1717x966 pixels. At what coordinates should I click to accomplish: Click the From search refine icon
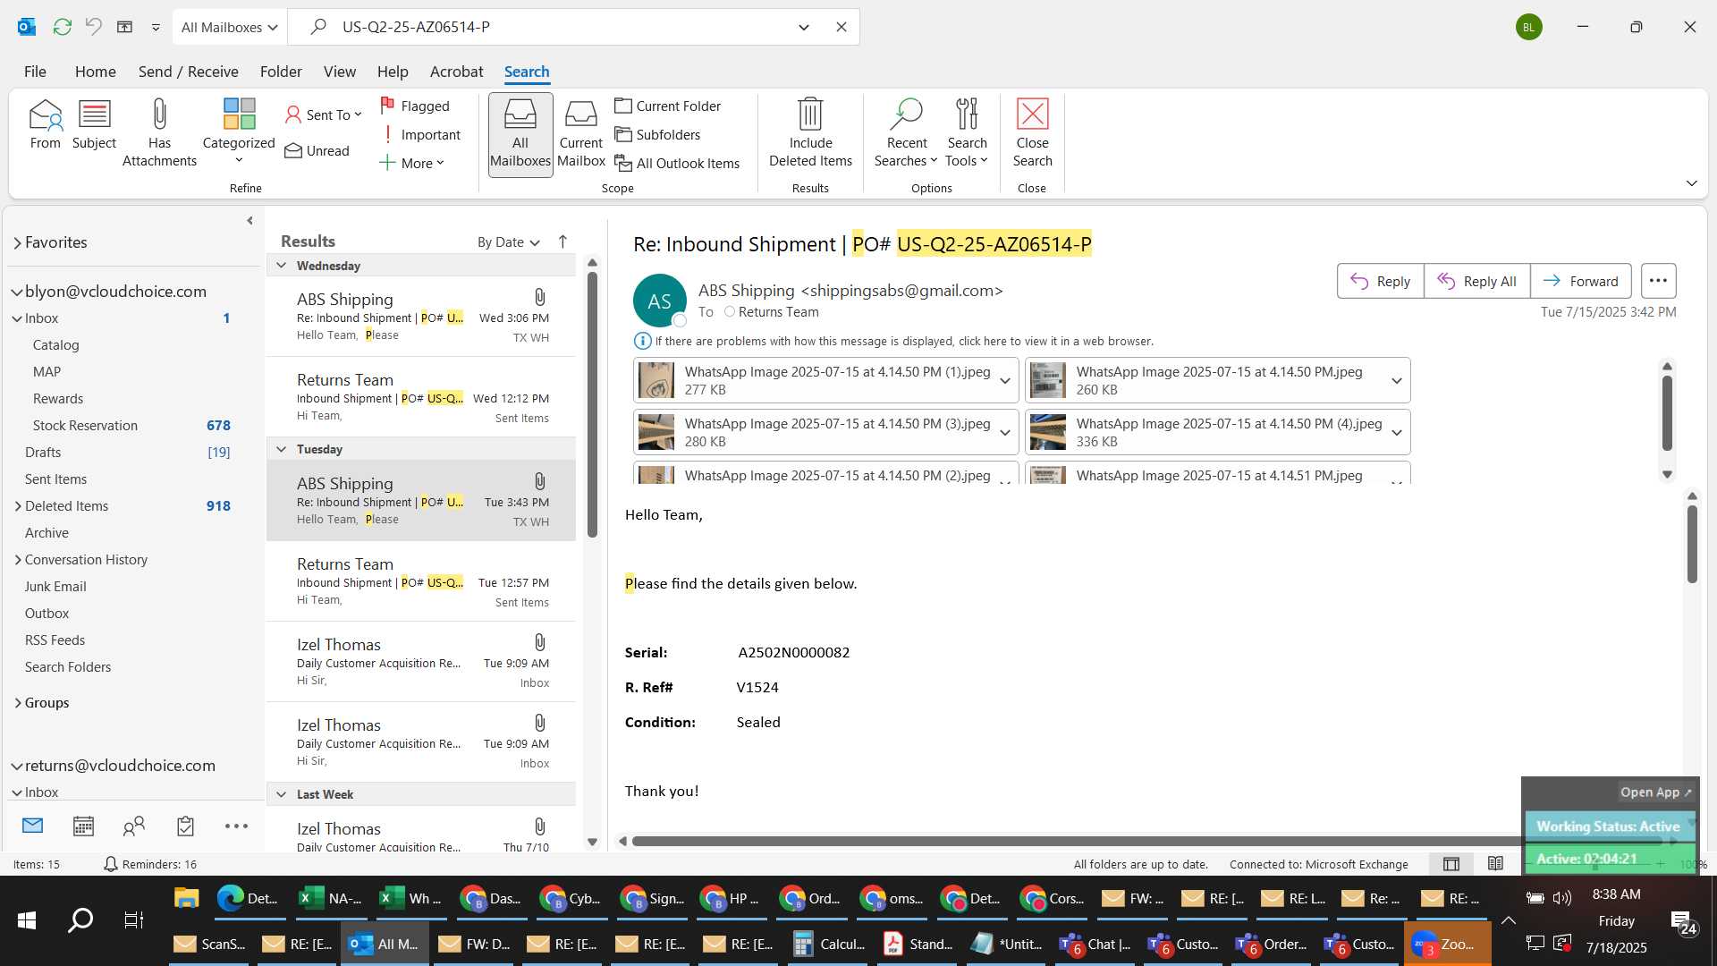(x=45, y=124)
